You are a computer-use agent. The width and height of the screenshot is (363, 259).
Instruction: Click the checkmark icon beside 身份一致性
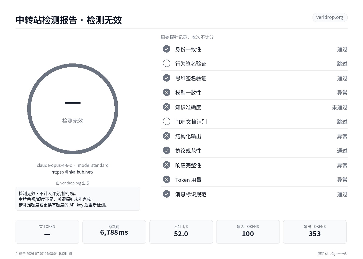[x=166, y=49]
